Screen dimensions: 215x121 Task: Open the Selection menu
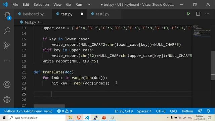coord(41,4)
